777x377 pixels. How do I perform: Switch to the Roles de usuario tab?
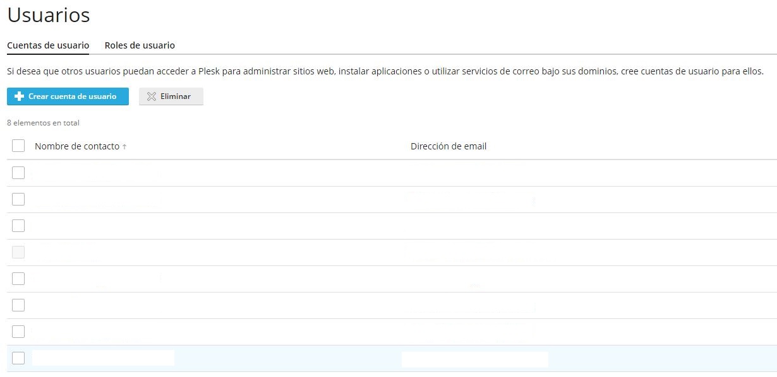click(140, 45)
